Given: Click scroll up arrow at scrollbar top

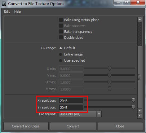Looking at the screenshot, I should (140, 20).
